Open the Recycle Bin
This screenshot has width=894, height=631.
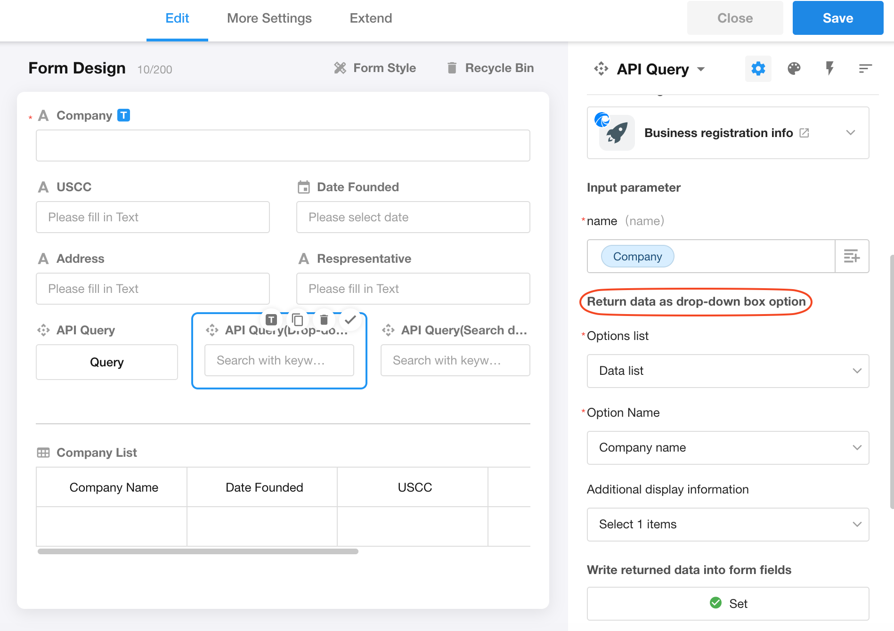[x=490, y=68]
